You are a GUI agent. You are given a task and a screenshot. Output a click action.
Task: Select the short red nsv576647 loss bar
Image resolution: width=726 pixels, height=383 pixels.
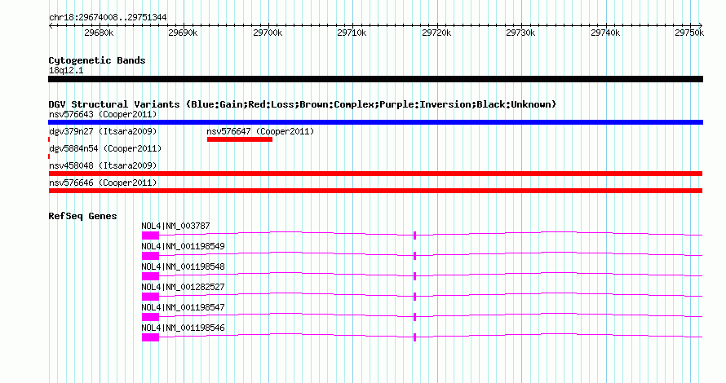pyautogui.click(x=240, y=139)
